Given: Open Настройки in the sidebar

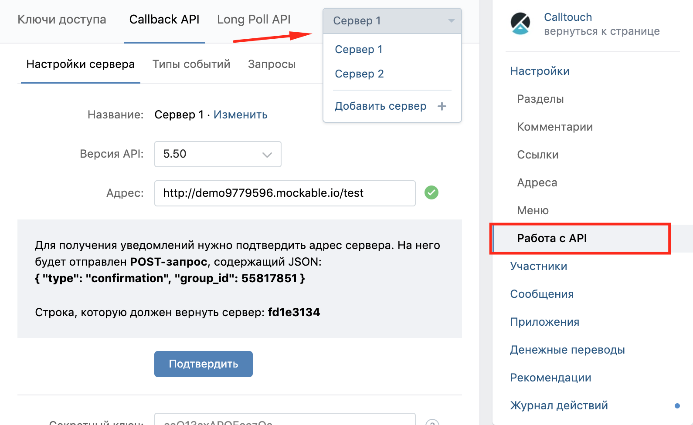Looking at the screenshot, I should tap(540, 71).
